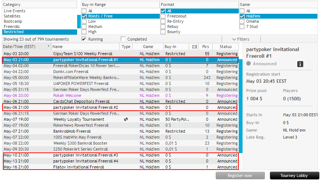320x180 pixels.
Task: Click the ticket icon column header
Action: coord(194,47)
